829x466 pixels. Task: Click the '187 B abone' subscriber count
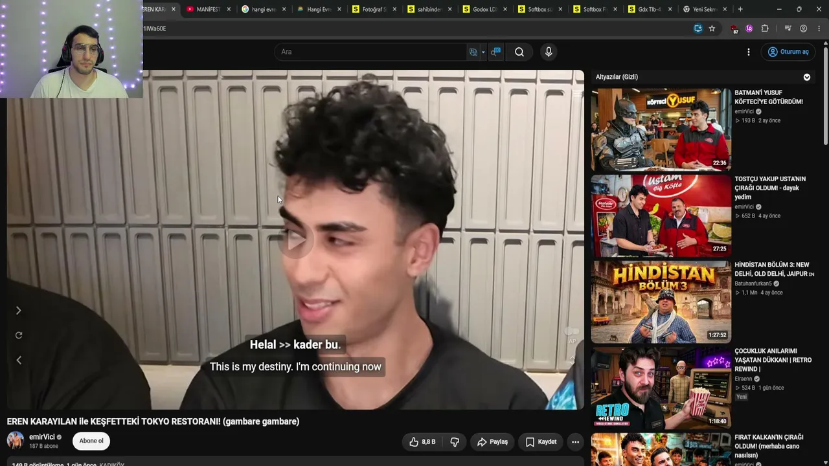(43, 447)
